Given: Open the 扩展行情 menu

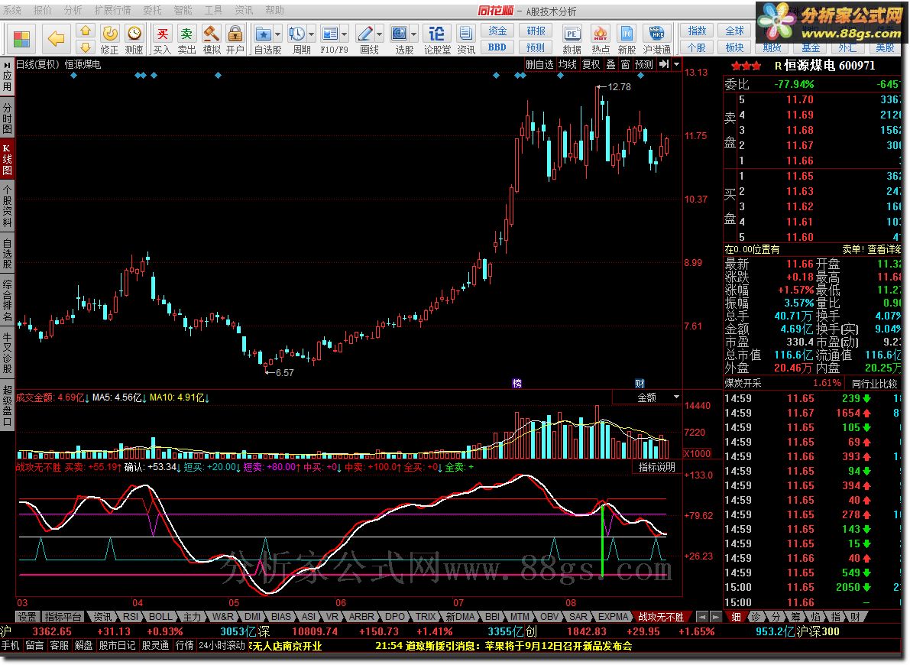Looking at the screenshot, I should (x=112, y=11).
